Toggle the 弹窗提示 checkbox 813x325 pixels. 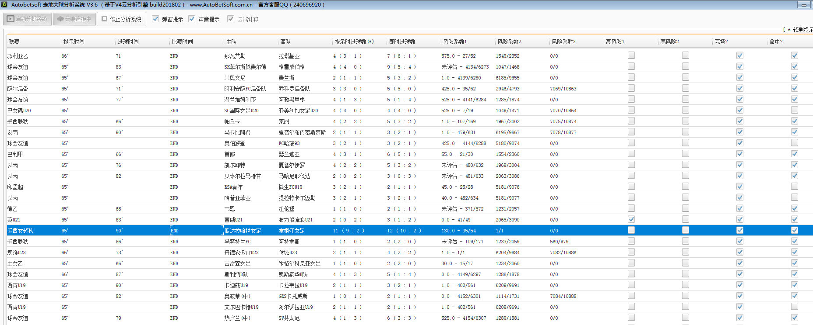[x=155, y=19]
